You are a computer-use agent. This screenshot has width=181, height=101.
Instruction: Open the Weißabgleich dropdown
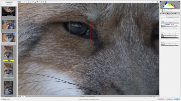point(172,17)
